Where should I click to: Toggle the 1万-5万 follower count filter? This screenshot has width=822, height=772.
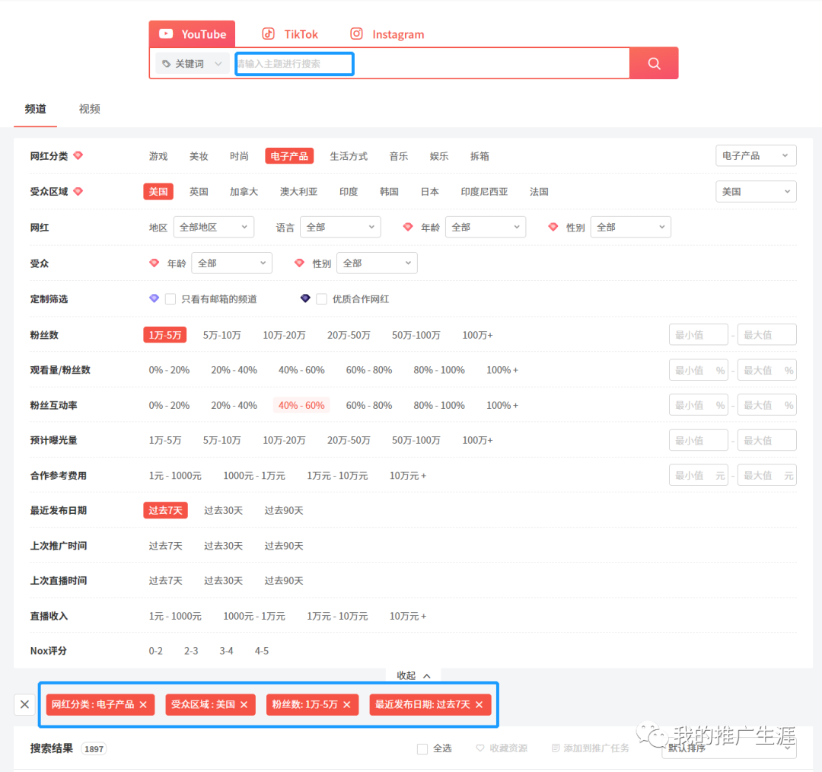click(x=165, y=335)
